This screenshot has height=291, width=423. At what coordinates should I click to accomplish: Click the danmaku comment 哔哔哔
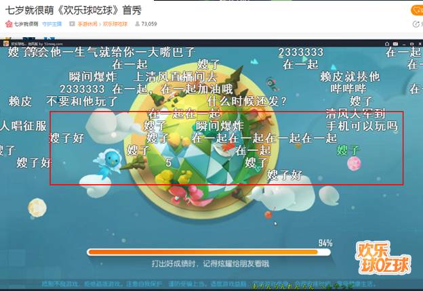point(348,89)
